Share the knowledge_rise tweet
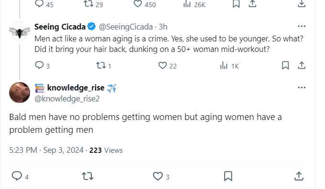The width and height of the screenshot is (325, 189). click(x=299, y=176)
